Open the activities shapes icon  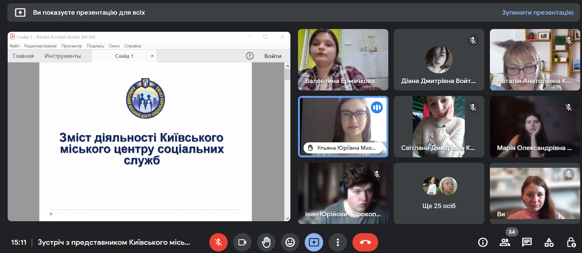click(549, 243)
